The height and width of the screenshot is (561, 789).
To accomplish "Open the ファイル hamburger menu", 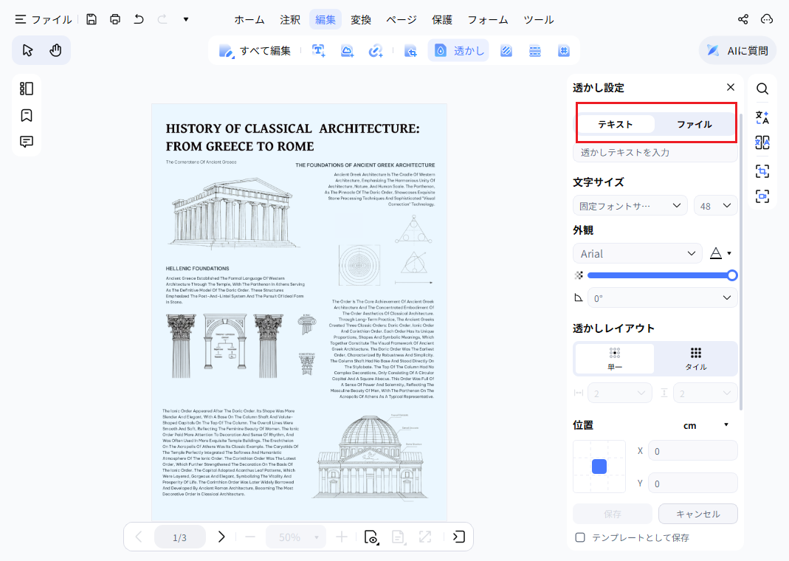I will pos(44,20).
